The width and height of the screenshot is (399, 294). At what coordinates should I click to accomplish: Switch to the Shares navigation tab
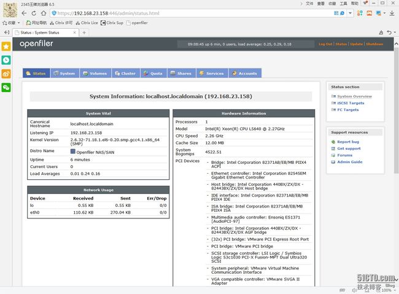(x=182, y=73)
